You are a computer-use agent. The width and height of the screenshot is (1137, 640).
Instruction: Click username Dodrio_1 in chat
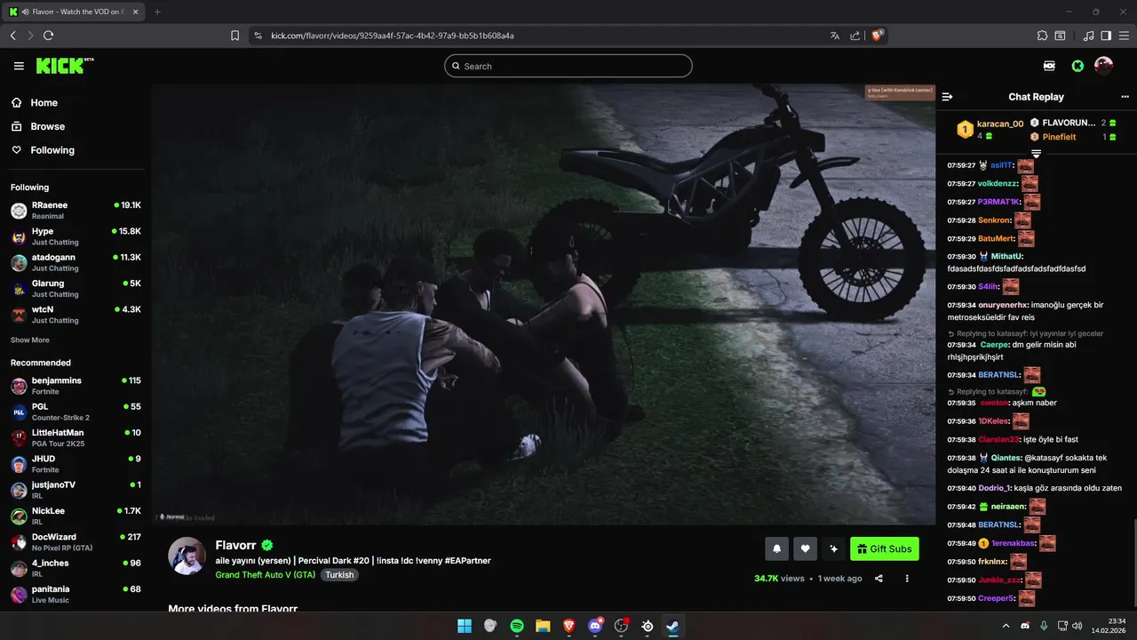coord(994,488)
